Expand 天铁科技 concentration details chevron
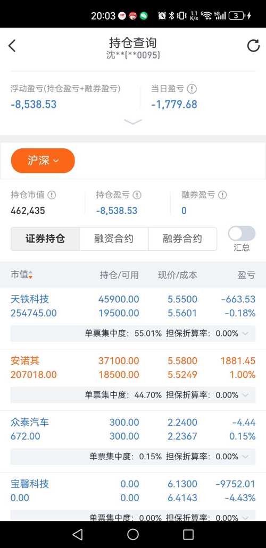Viewport: 266px width, 548px height. point(246,333)
